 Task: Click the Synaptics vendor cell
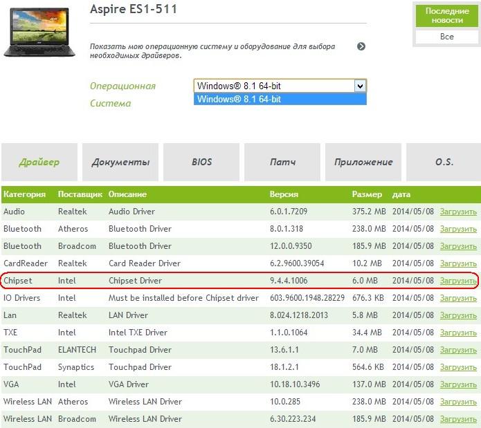[x=76, y=367]
